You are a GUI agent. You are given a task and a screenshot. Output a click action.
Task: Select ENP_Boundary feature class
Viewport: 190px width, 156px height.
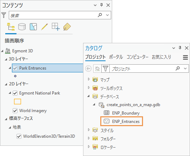(x=126, y=113)
